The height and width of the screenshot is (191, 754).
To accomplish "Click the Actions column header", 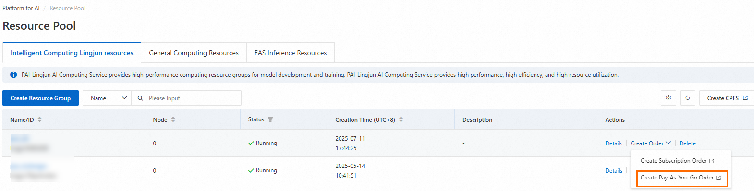I will [615, 119].
